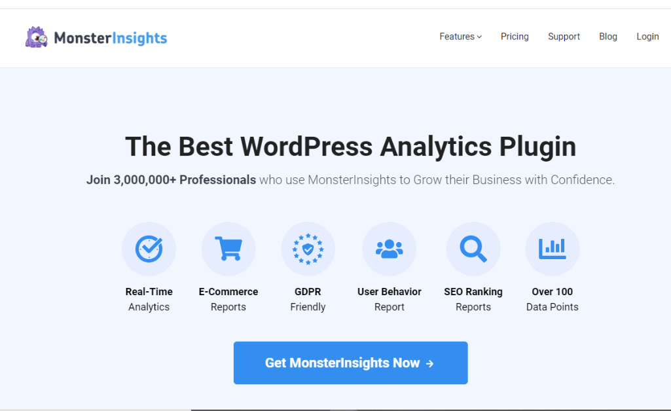Click the 'GDPR' label text

(x=308, y=292)
